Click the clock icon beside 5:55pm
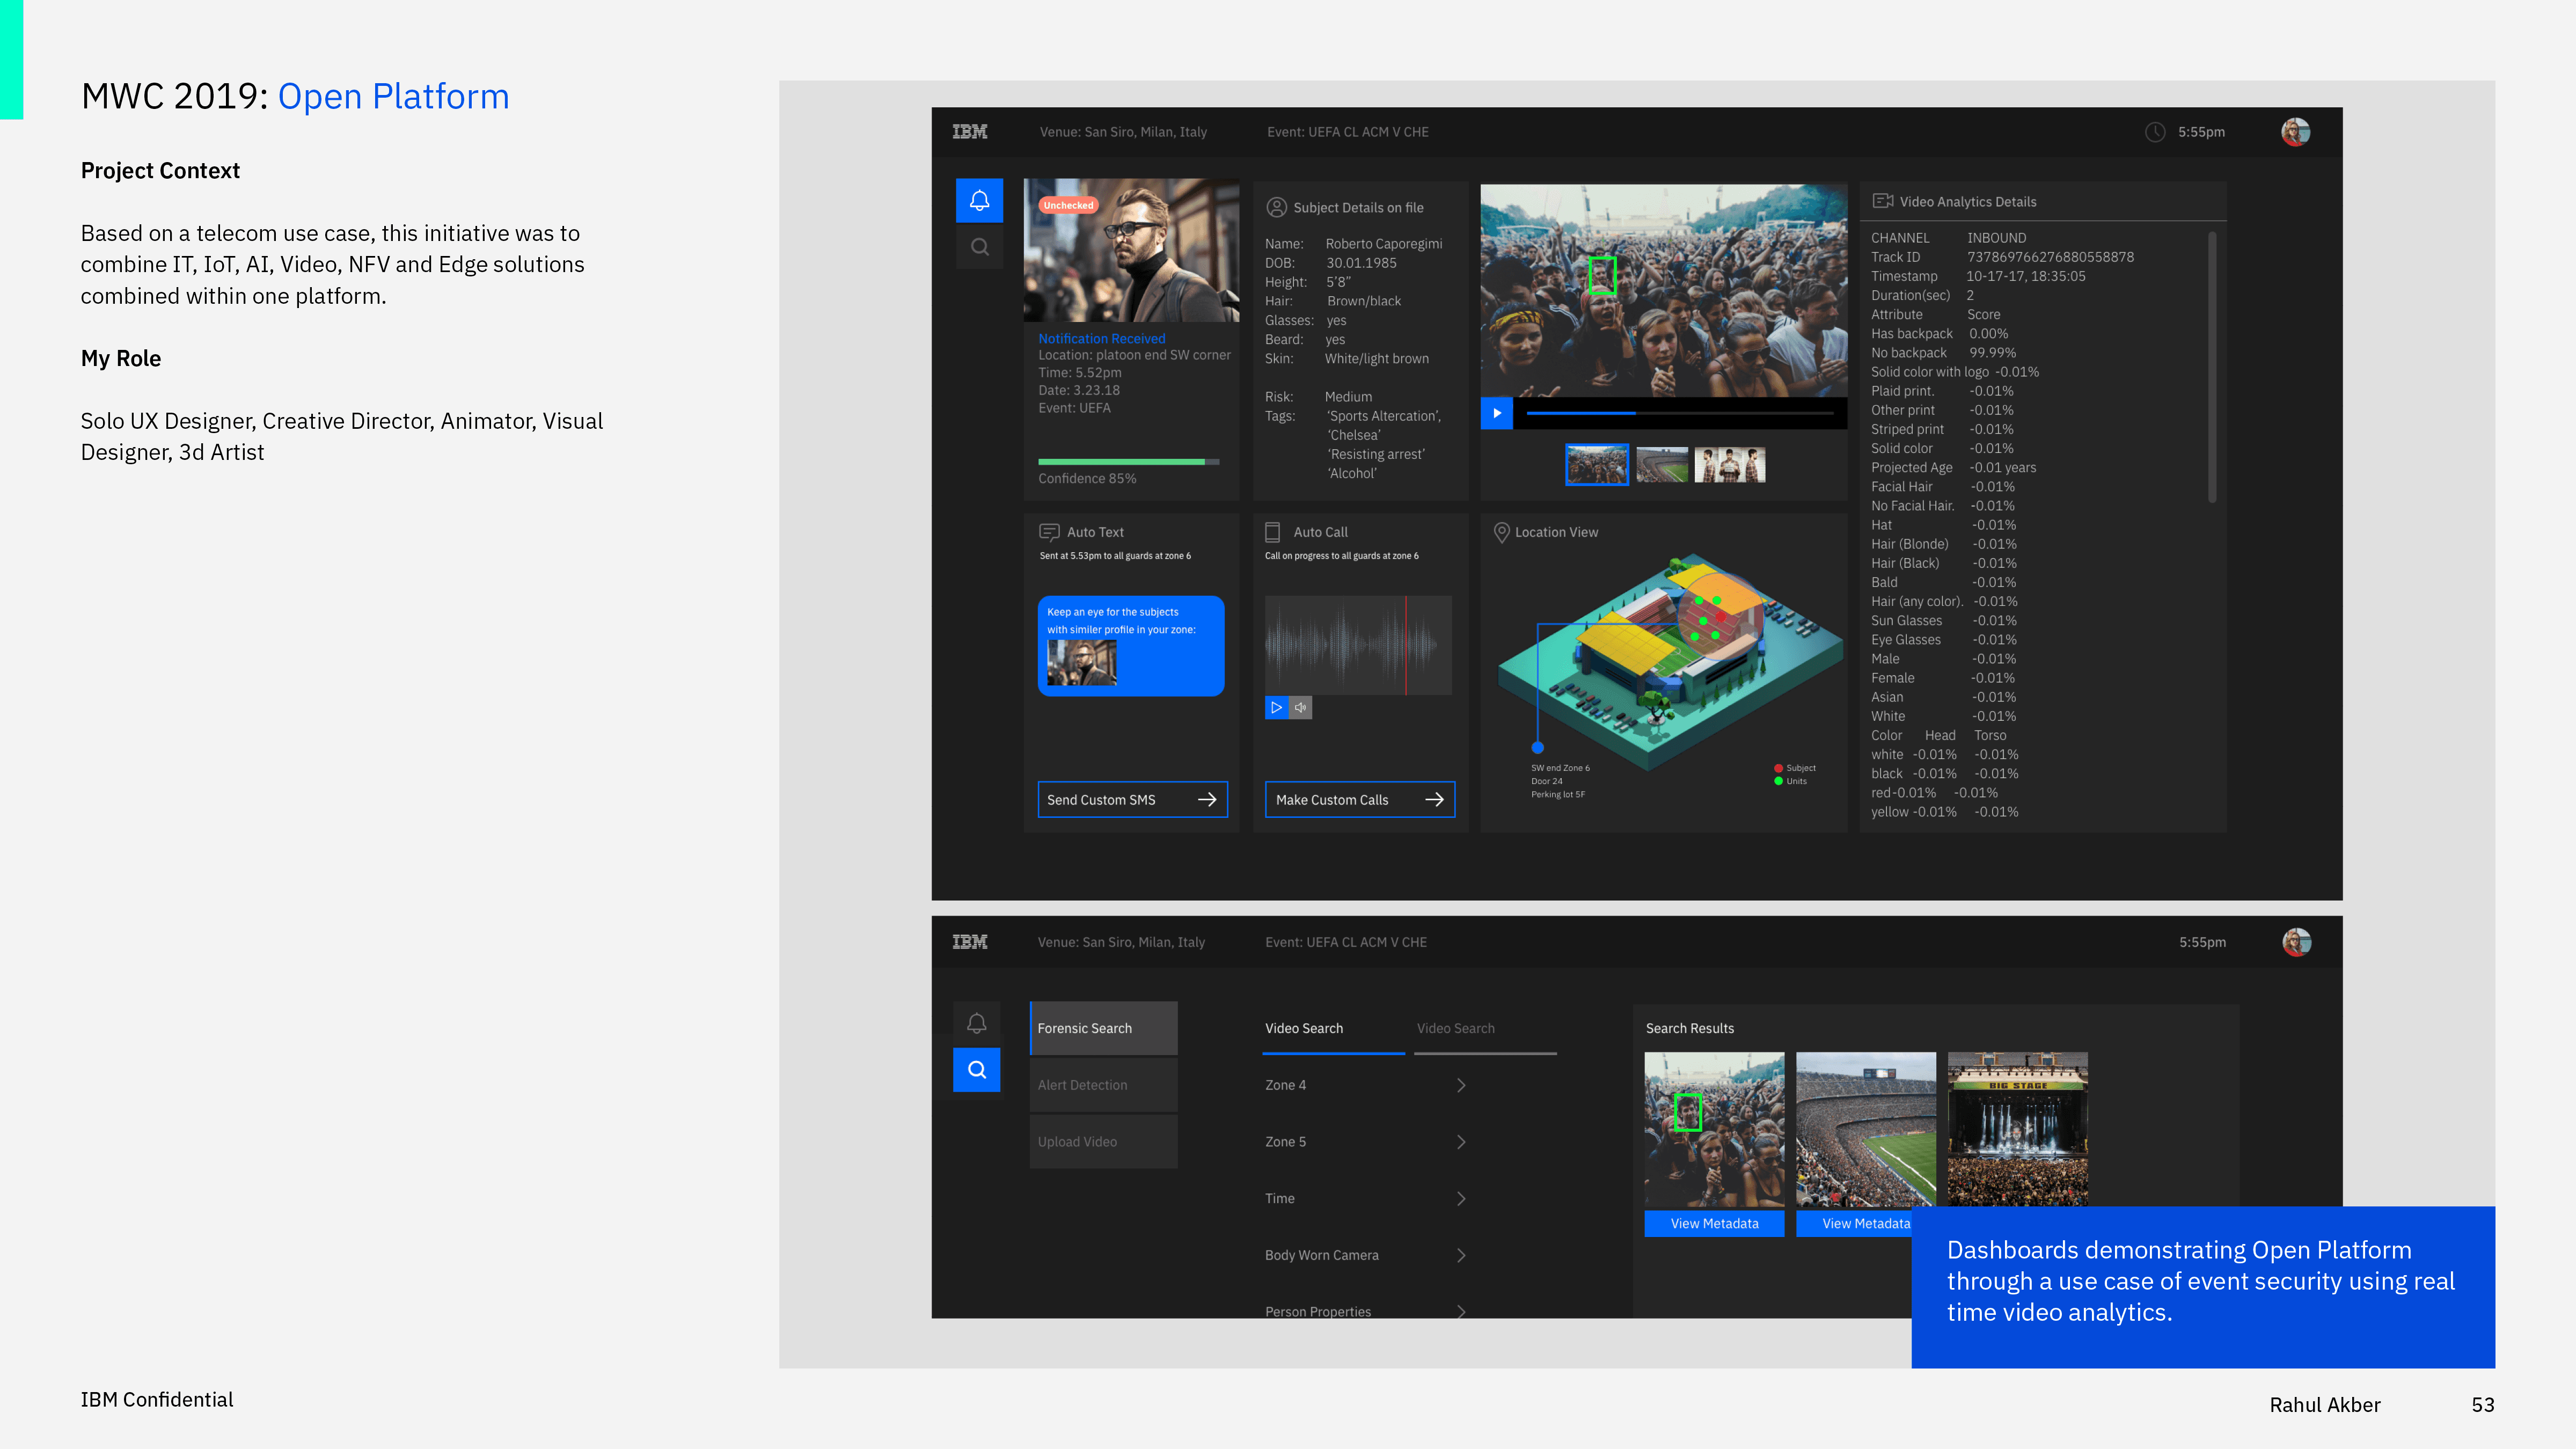The image size is (2576, 1449). click(2155, 132)
